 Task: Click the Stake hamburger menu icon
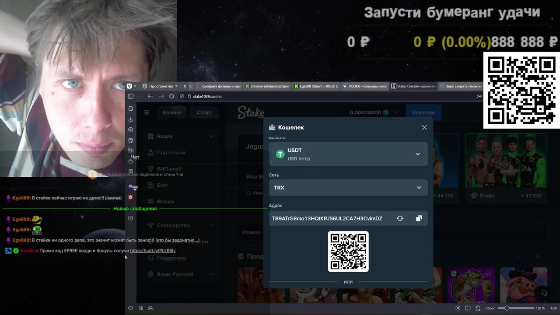(x=147, y=112)
